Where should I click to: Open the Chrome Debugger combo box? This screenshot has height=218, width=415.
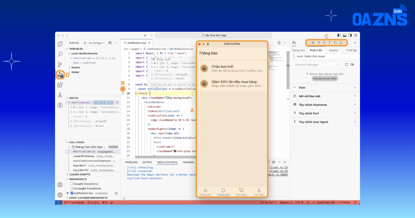point(317,64)
